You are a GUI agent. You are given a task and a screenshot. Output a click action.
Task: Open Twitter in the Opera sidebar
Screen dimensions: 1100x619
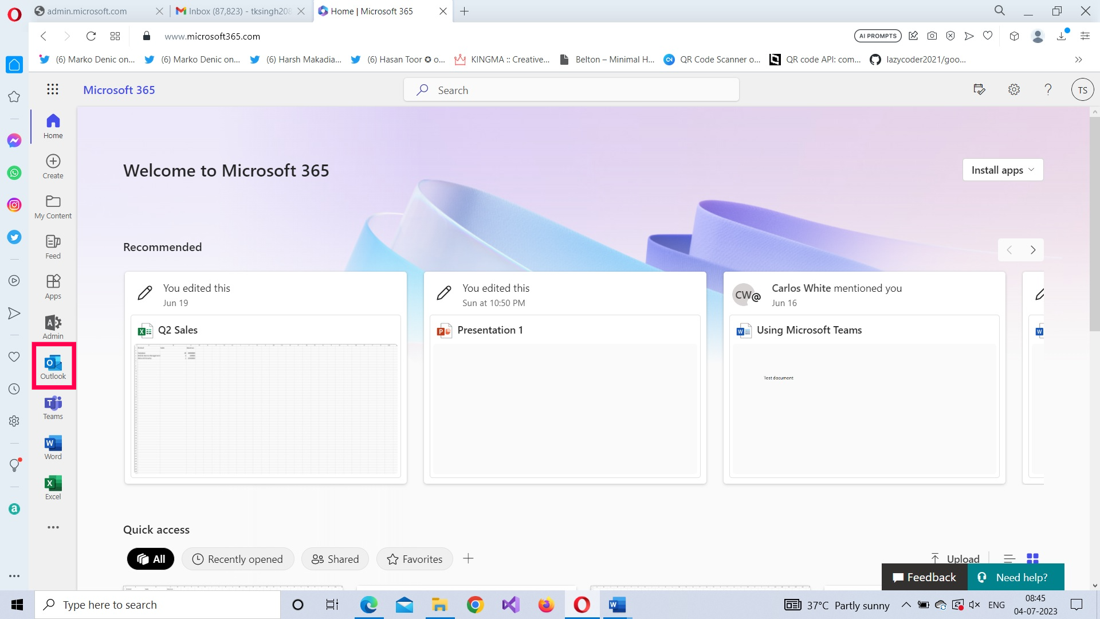pos(14,237)
